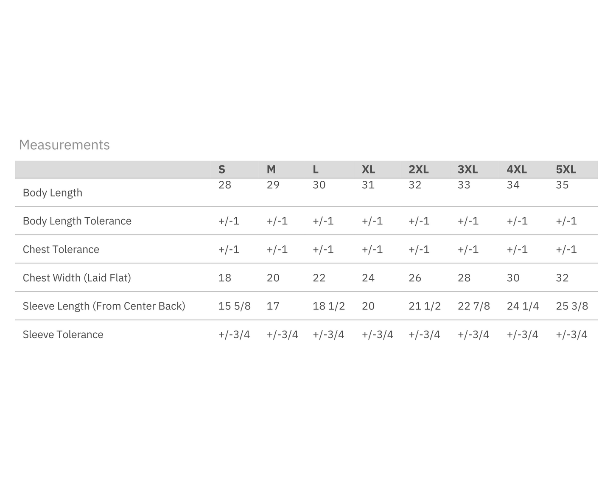This screenshot has width=613, height=477.
Task: Select the 2XL column header
Action: (x=418, y=170)
